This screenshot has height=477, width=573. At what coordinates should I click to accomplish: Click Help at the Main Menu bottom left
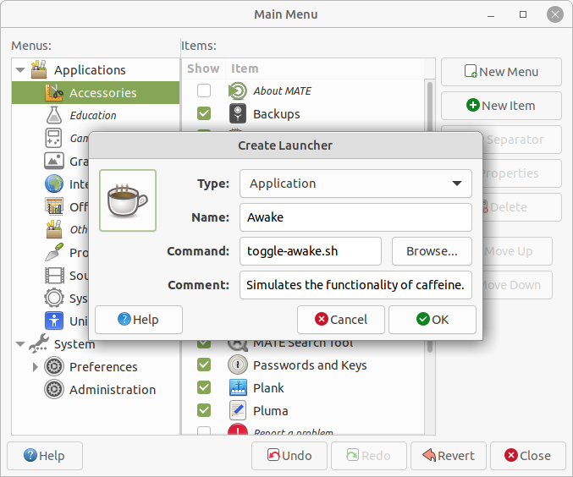point(45,456)
